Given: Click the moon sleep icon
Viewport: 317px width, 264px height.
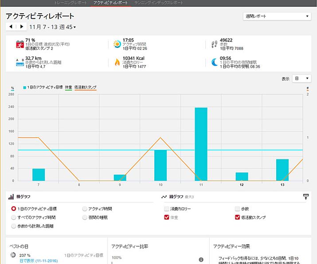Looking at the screenshot, I should pyautogui.click(x=215, y=62).
